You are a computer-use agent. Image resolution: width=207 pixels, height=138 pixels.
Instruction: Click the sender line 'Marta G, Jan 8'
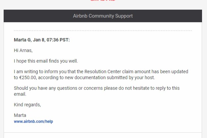click(x=29, y=40)
